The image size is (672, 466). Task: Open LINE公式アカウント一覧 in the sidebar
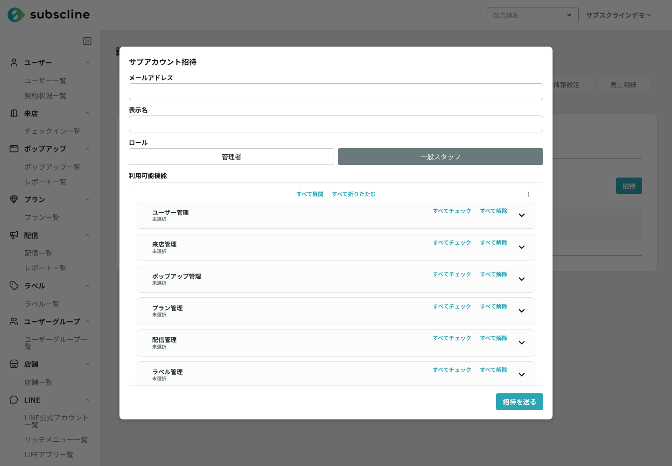[x=56, y=421]
